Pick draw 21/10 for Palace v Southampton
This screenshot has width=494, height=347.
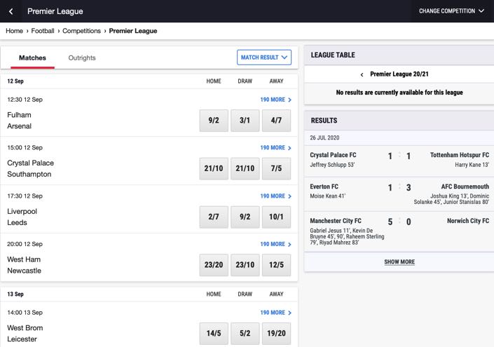point(245,169)
